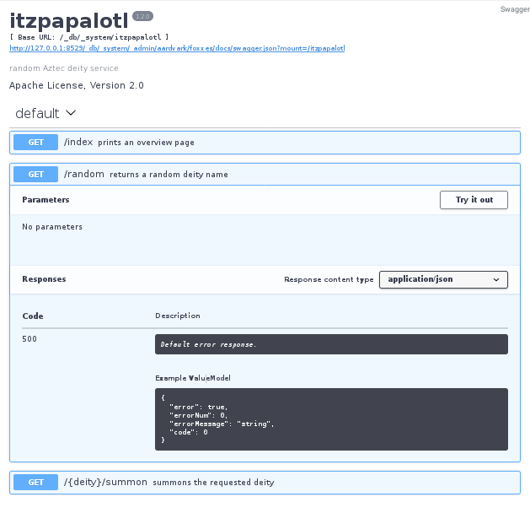Viewport: 530px width, 513px height.
Task: Collapse the default section chevron
Action: click(x=71, y=113)
